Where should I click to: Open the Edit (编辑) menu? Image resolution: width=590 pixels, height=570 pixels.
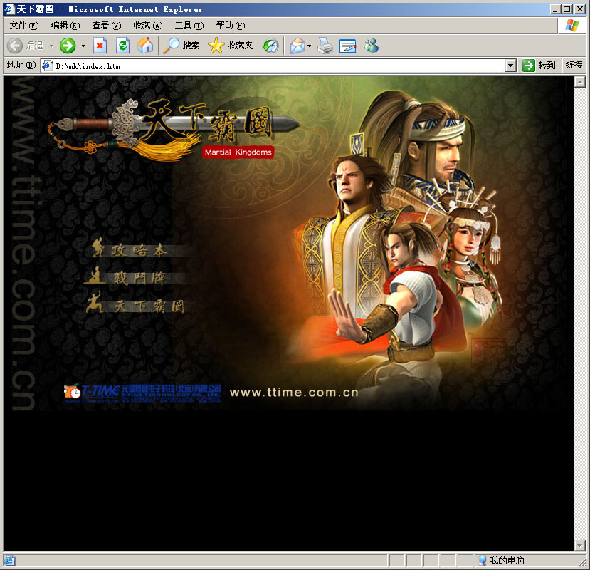pos(65,25)
